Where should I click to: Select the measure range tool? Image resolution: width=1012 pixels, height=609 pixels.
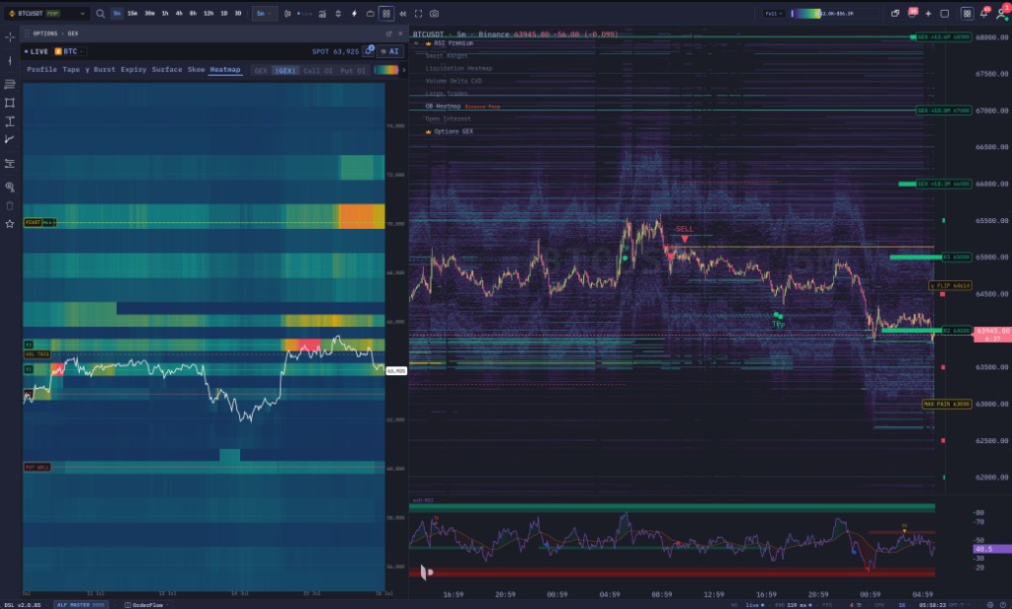[10, 121]
